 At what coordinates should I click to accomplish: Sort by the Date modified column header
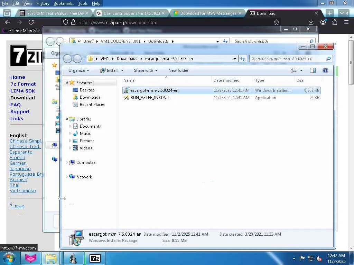(226, 80)
